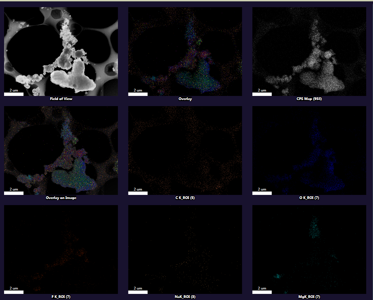Screen dimensions: 373x300
Task: Click the 2 um scale bar in CPS Map
Action: (x=262, y=94)
